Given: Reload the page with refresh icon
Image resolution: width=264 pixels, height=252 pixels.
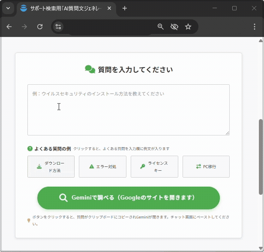Looking at the screenshot, I should pos(40,27).
